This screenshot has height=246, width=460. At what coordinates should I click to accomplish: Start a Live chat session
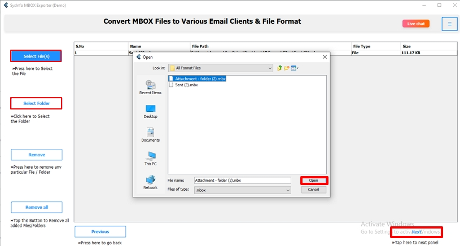tap(416, 24)
